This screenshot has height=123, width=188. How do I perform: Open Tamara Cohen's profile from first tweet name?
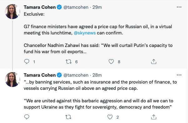pos(40,7)
